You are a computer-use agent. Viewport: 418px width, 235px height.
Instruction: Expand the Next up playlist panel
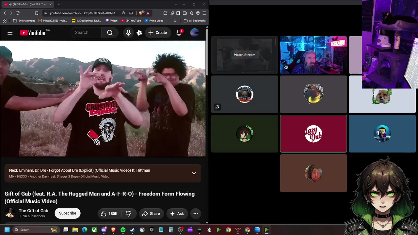pos(194,173)
